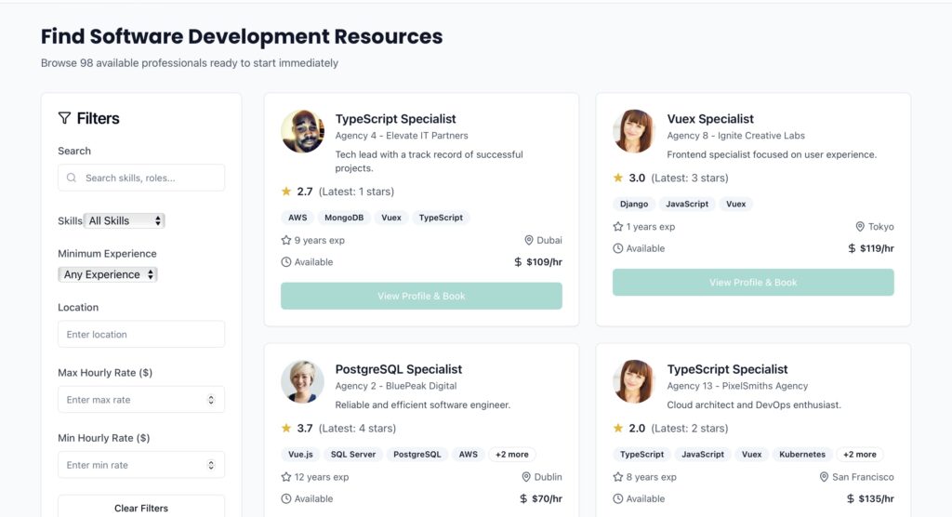The image size is (952, 517).
Task: Click the dollar icon beside $119/hr
Action: tap(852, 248)
